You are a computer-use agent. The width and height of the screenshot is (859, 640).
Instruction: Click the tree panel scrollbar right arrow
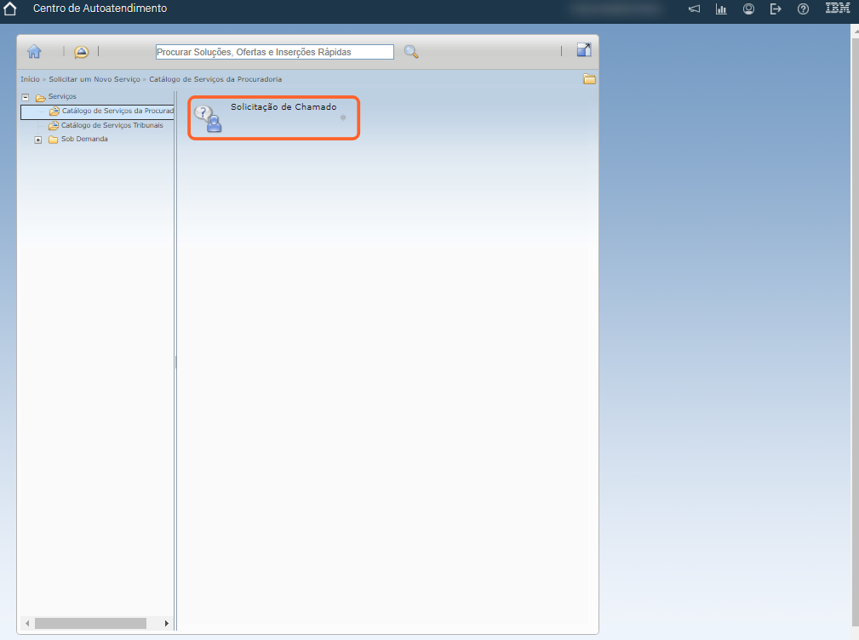point(167,624)
